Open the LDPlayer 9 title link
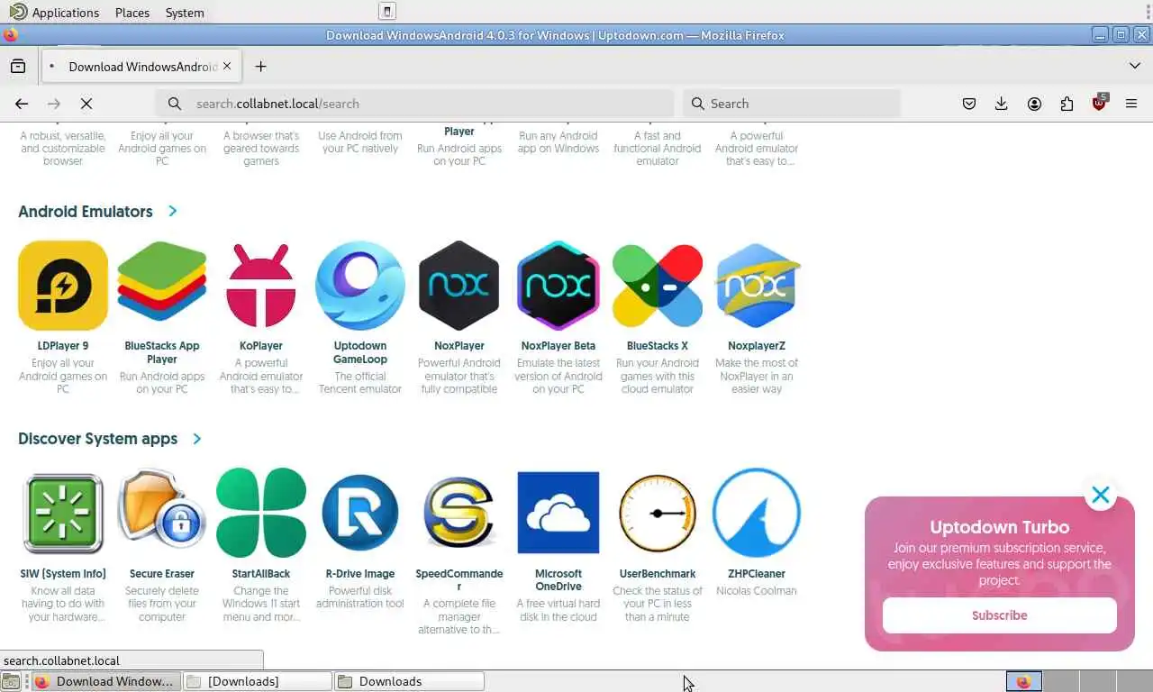1153x692 pixels. [x=63, y=346]
